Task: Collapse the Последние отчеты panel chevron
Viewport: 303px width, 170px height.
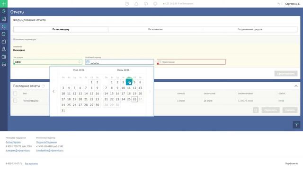Action: (x=296, y=86)
